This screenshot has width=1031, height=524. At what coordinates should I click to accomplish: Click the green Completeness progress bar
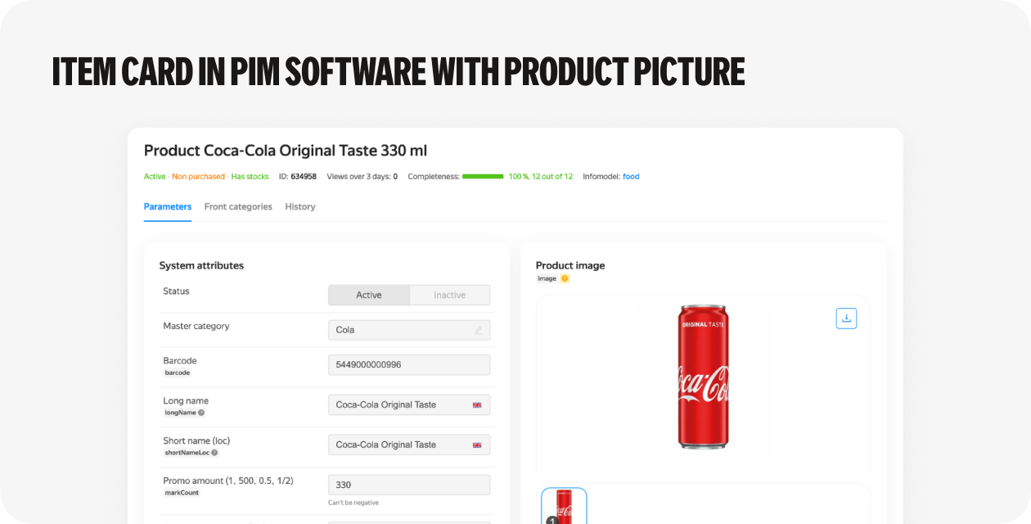coord(483,177)
